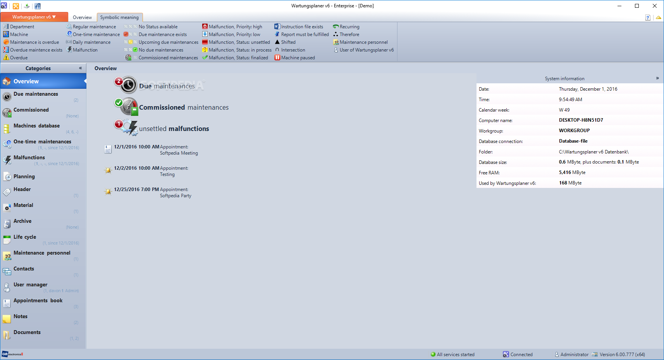Image resolution: width=664 pixels, height=360 pixels.
Task: Click the Commissioned category icon
Action: [x=7, y=112]
